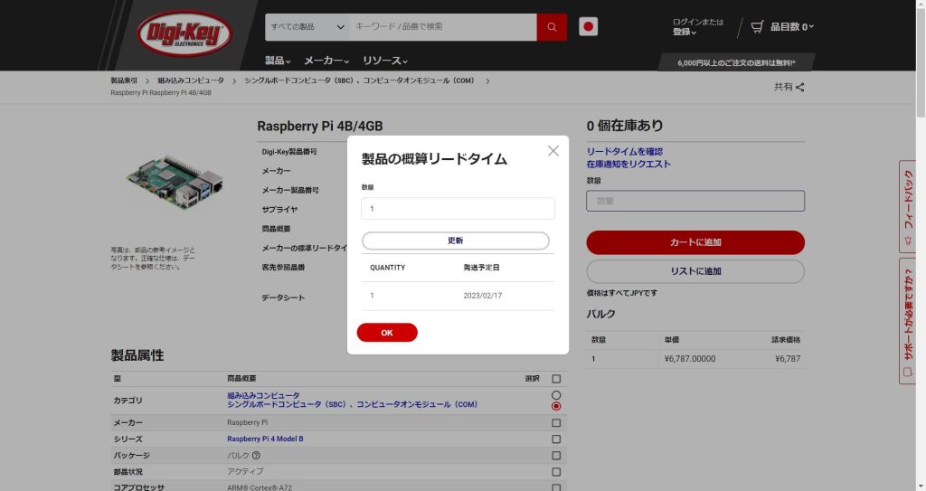Check the メーカー Raspberry Pi checkbox
The image size is (926, 491).
(556, 423)
